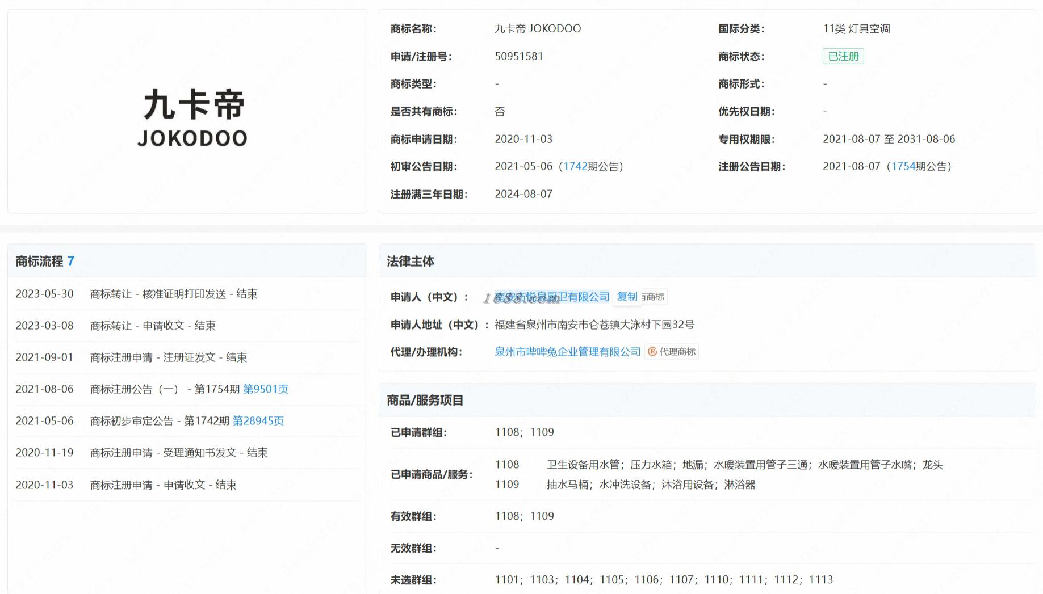Click the 商标流程 count number 7
Screen dimensions: 1043x594
point(70,261)
